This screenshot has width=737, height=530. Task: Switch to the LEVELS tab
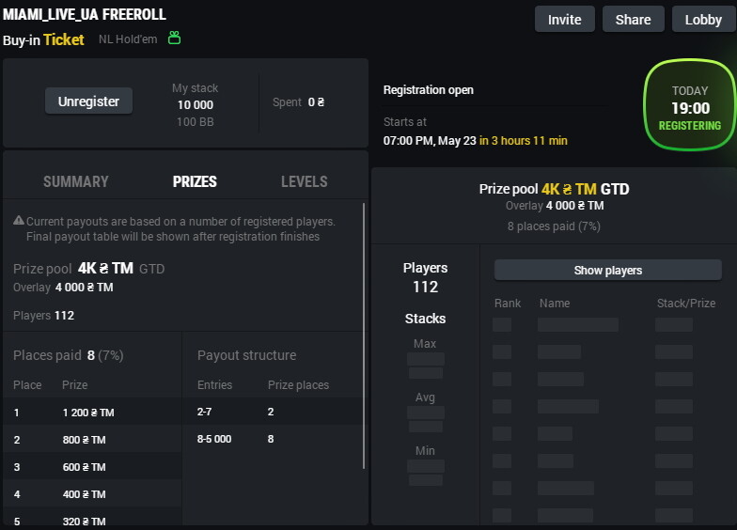tap(305, 182)
